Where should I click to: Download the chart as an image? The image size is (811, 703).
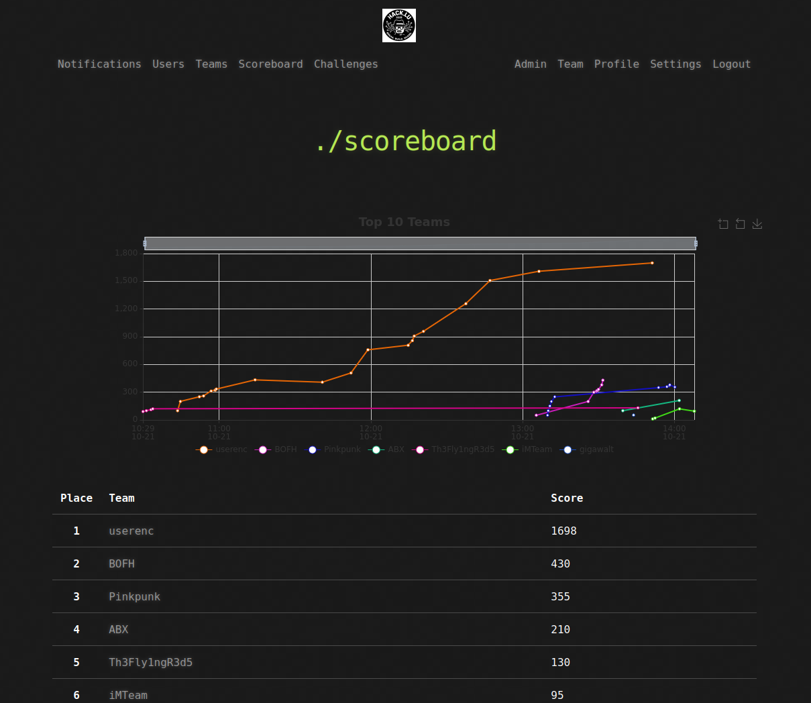coord(757,224)
